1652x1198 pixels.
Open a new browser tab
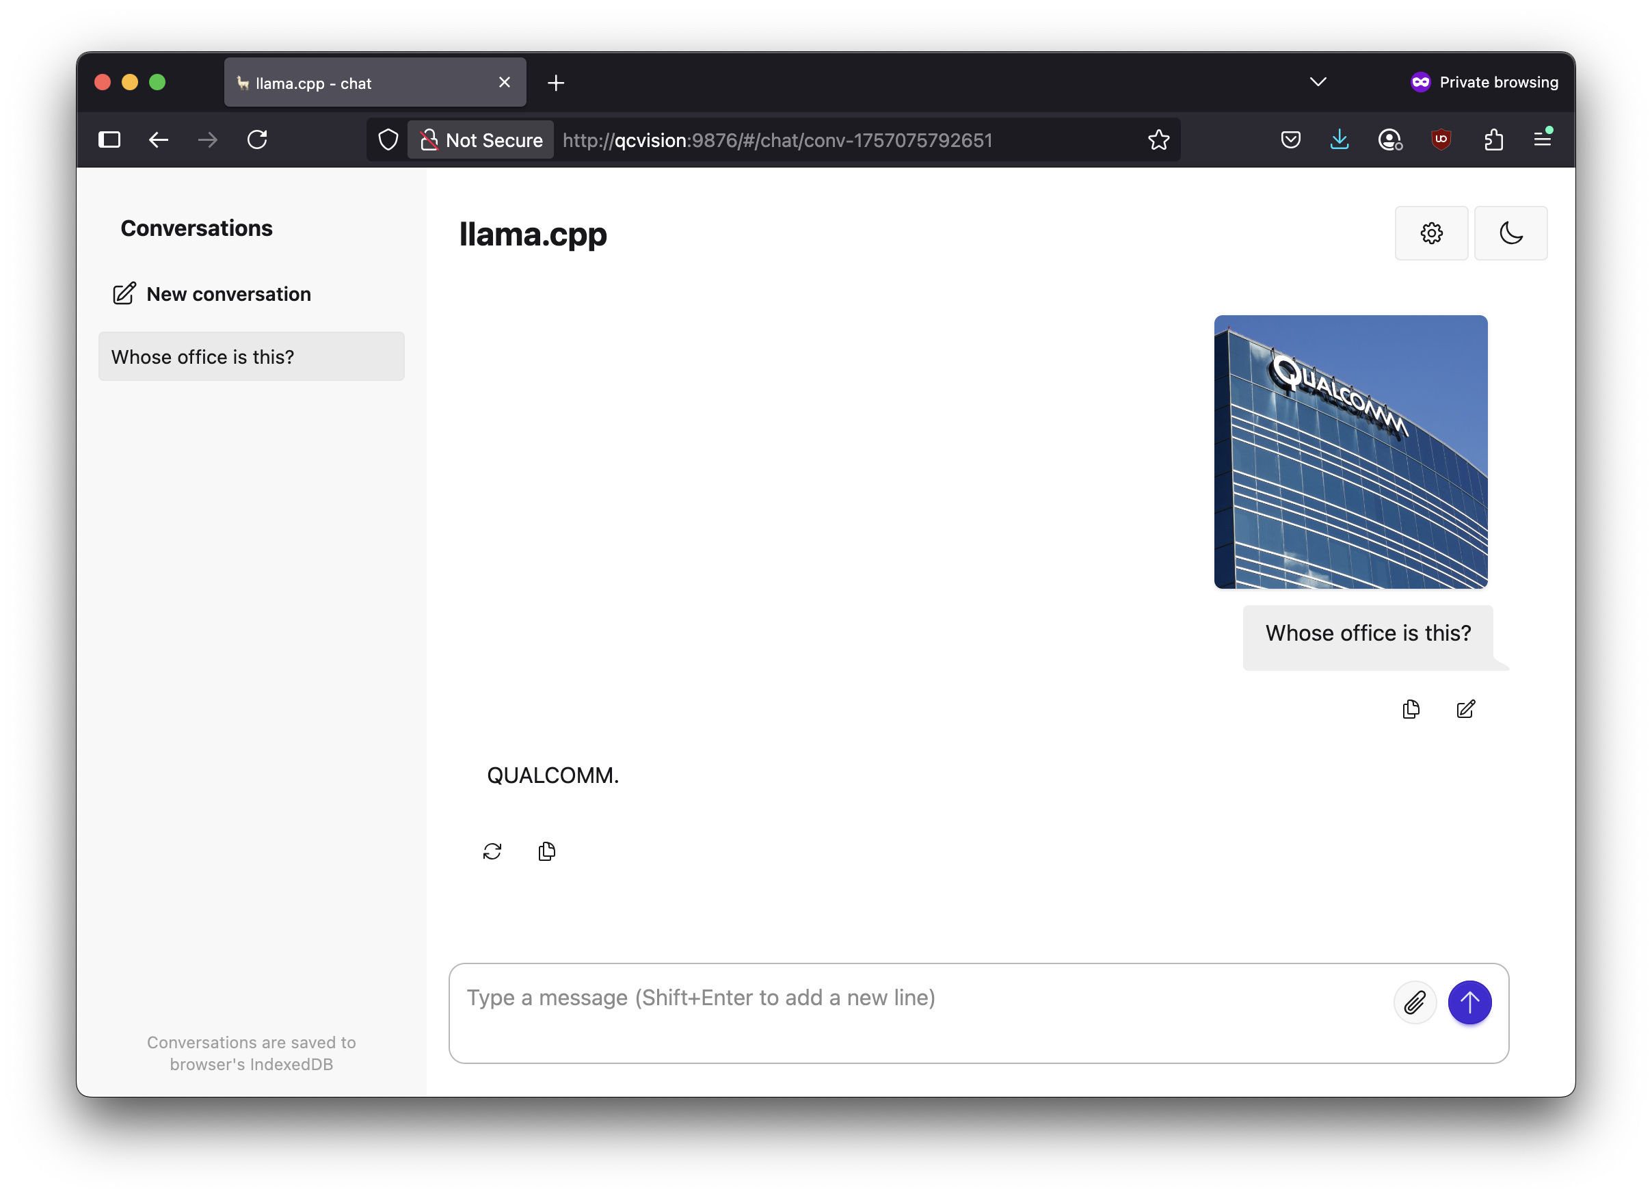[x=556, y=83]
